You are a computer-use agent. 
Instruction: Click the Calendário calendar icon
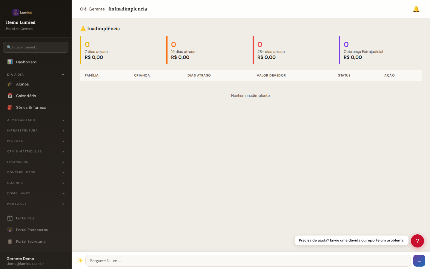pyautogui.click(x=10, y=96)
